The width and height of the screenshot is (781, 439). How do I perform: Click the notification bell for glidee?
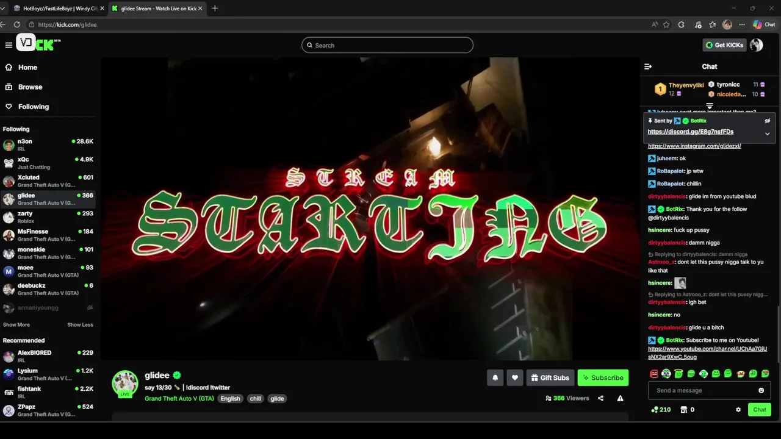[495, 378]
